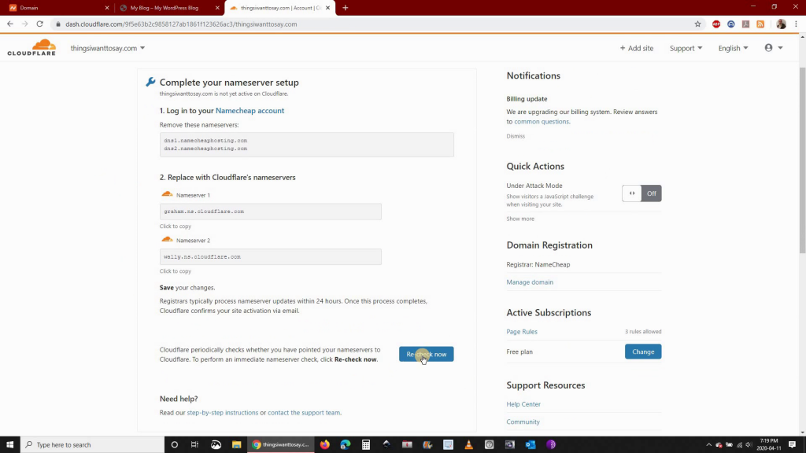
Task: Show hidden system tray icons
Action: click(x=709, y=445)
